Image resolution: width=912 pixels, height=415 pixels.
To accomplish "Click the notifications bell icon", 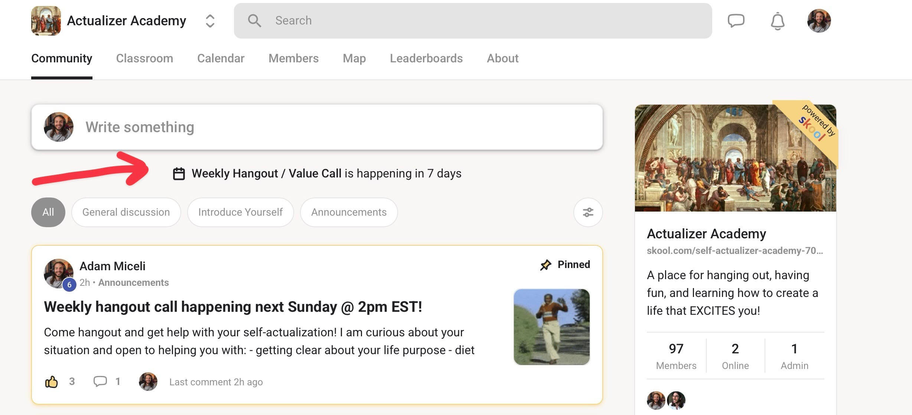I will click(x=777, y=21).
